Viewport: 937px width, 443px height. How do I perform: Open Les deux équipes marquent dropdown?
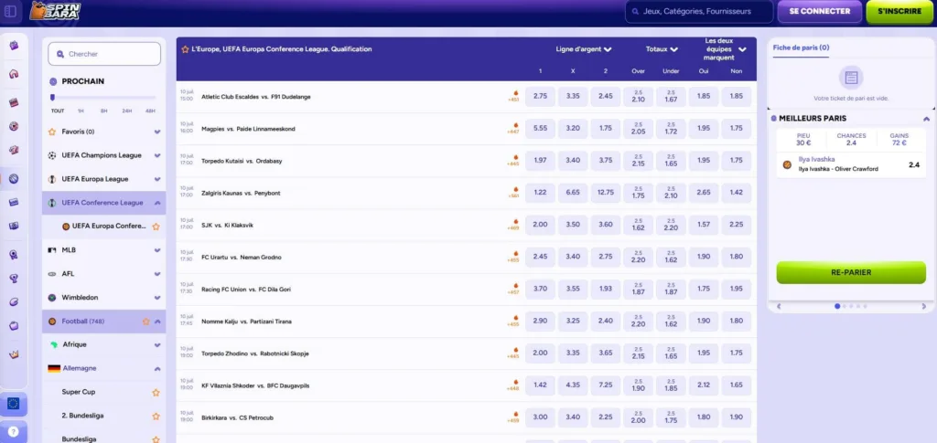[725, 49]
